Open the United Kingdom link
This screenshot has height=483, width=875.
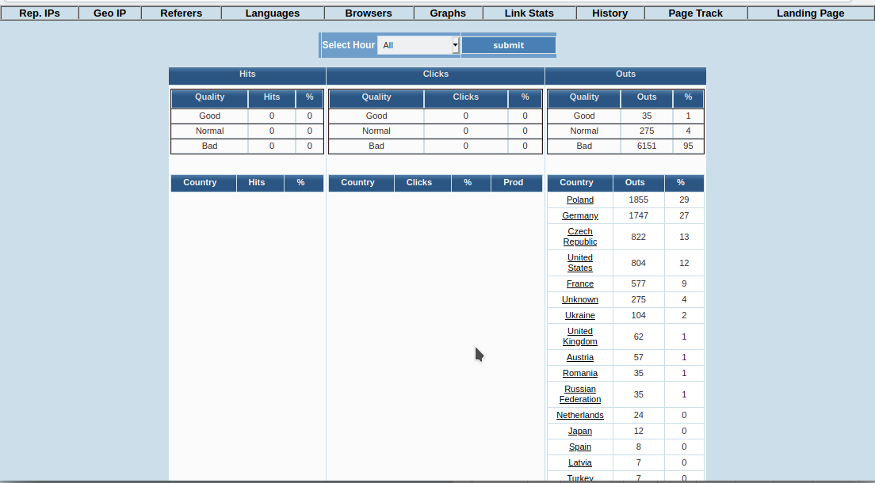(580, 337)
